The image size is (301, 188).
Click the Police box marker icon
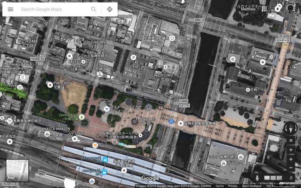tap(50, 84)
